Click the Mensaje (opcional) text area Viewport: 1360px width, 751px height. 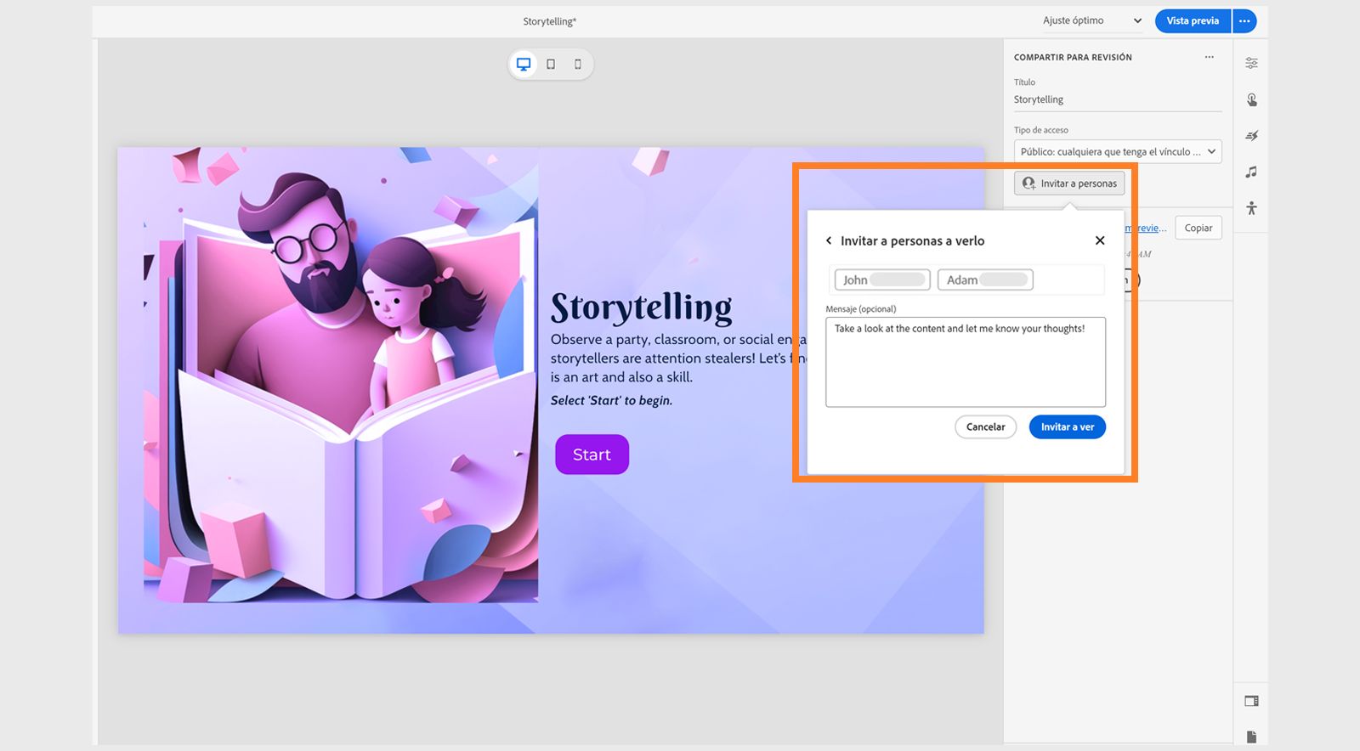click(x=966, y=362)
